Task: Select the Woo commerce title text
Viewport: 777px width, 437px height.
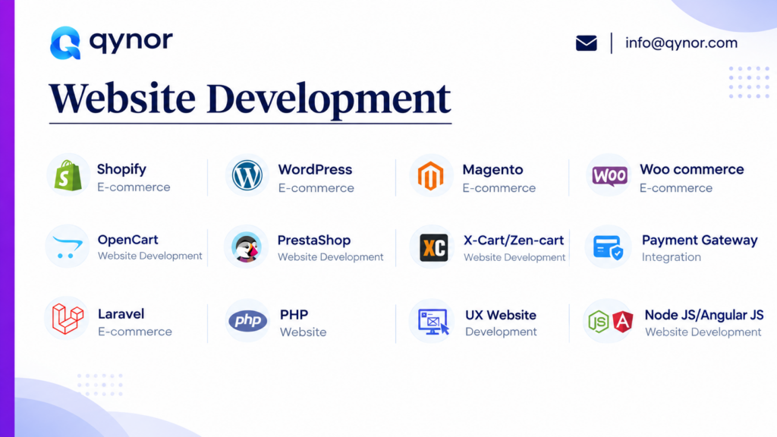Action: (x=692, y=169)
